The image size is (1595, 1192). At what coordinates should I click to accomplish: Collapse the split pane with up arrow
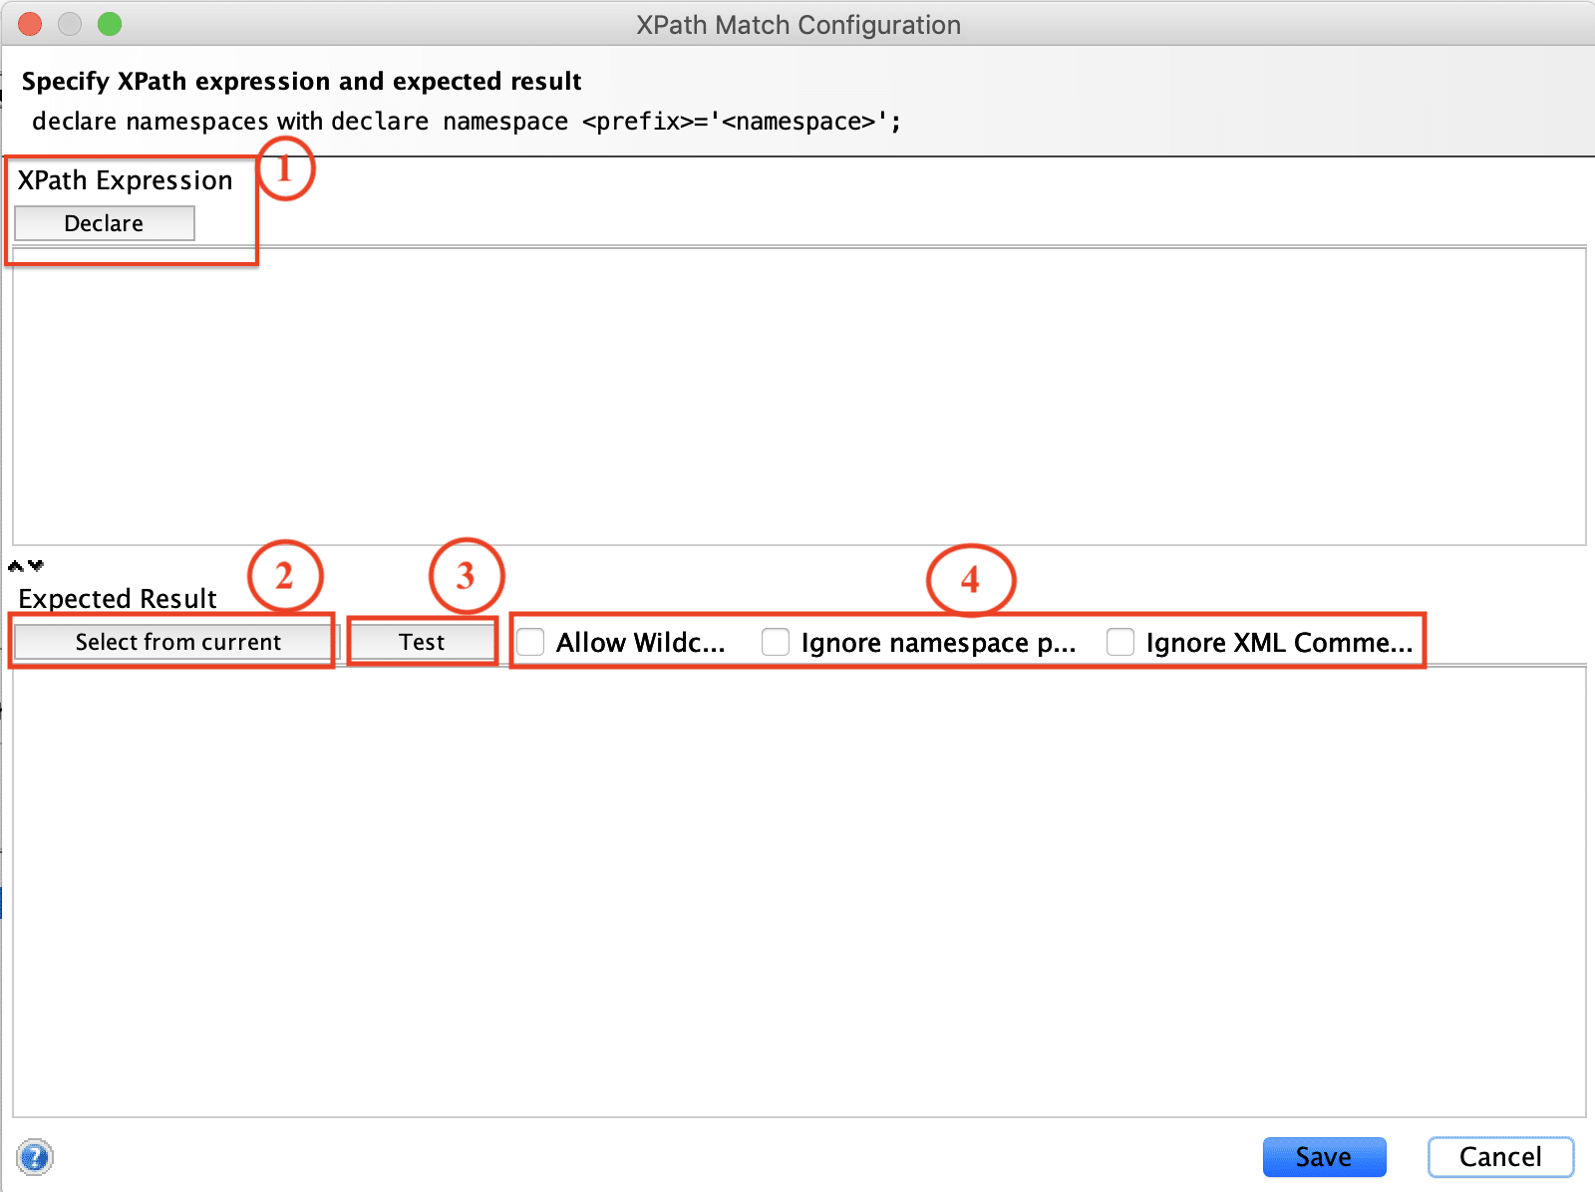tap(15, 566)
